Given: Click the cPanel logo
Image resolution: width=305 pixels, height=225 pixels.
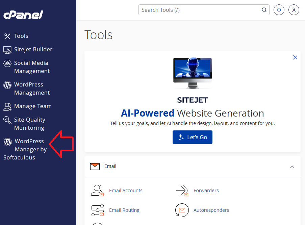Looking at the screenshot, I should (x=23, y=15).
